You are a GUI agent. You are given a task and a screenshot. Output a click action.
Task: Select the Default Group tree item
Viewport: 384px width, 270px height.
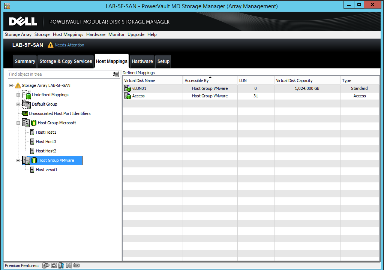point(45,104)
